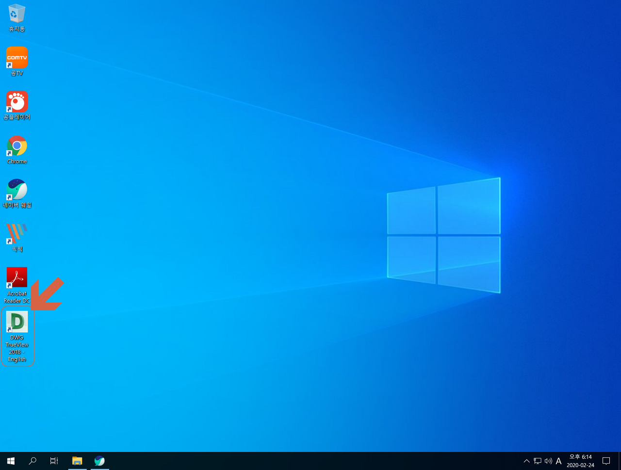The image size is (621, 470).
Task: Select the Naver Whale desktop shortcut
Action: (x=17, y=194)
